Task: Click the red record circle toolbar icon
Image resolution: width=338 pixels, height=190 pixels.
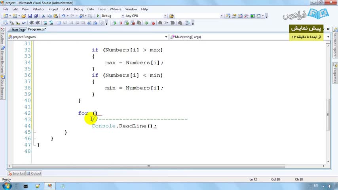Action: pos(153,23)
